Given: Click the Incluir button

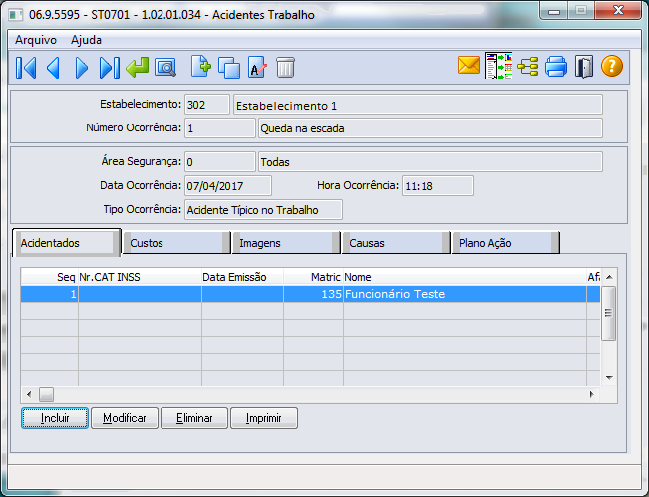Looking at the screenshot, I should tap(55, 418).
